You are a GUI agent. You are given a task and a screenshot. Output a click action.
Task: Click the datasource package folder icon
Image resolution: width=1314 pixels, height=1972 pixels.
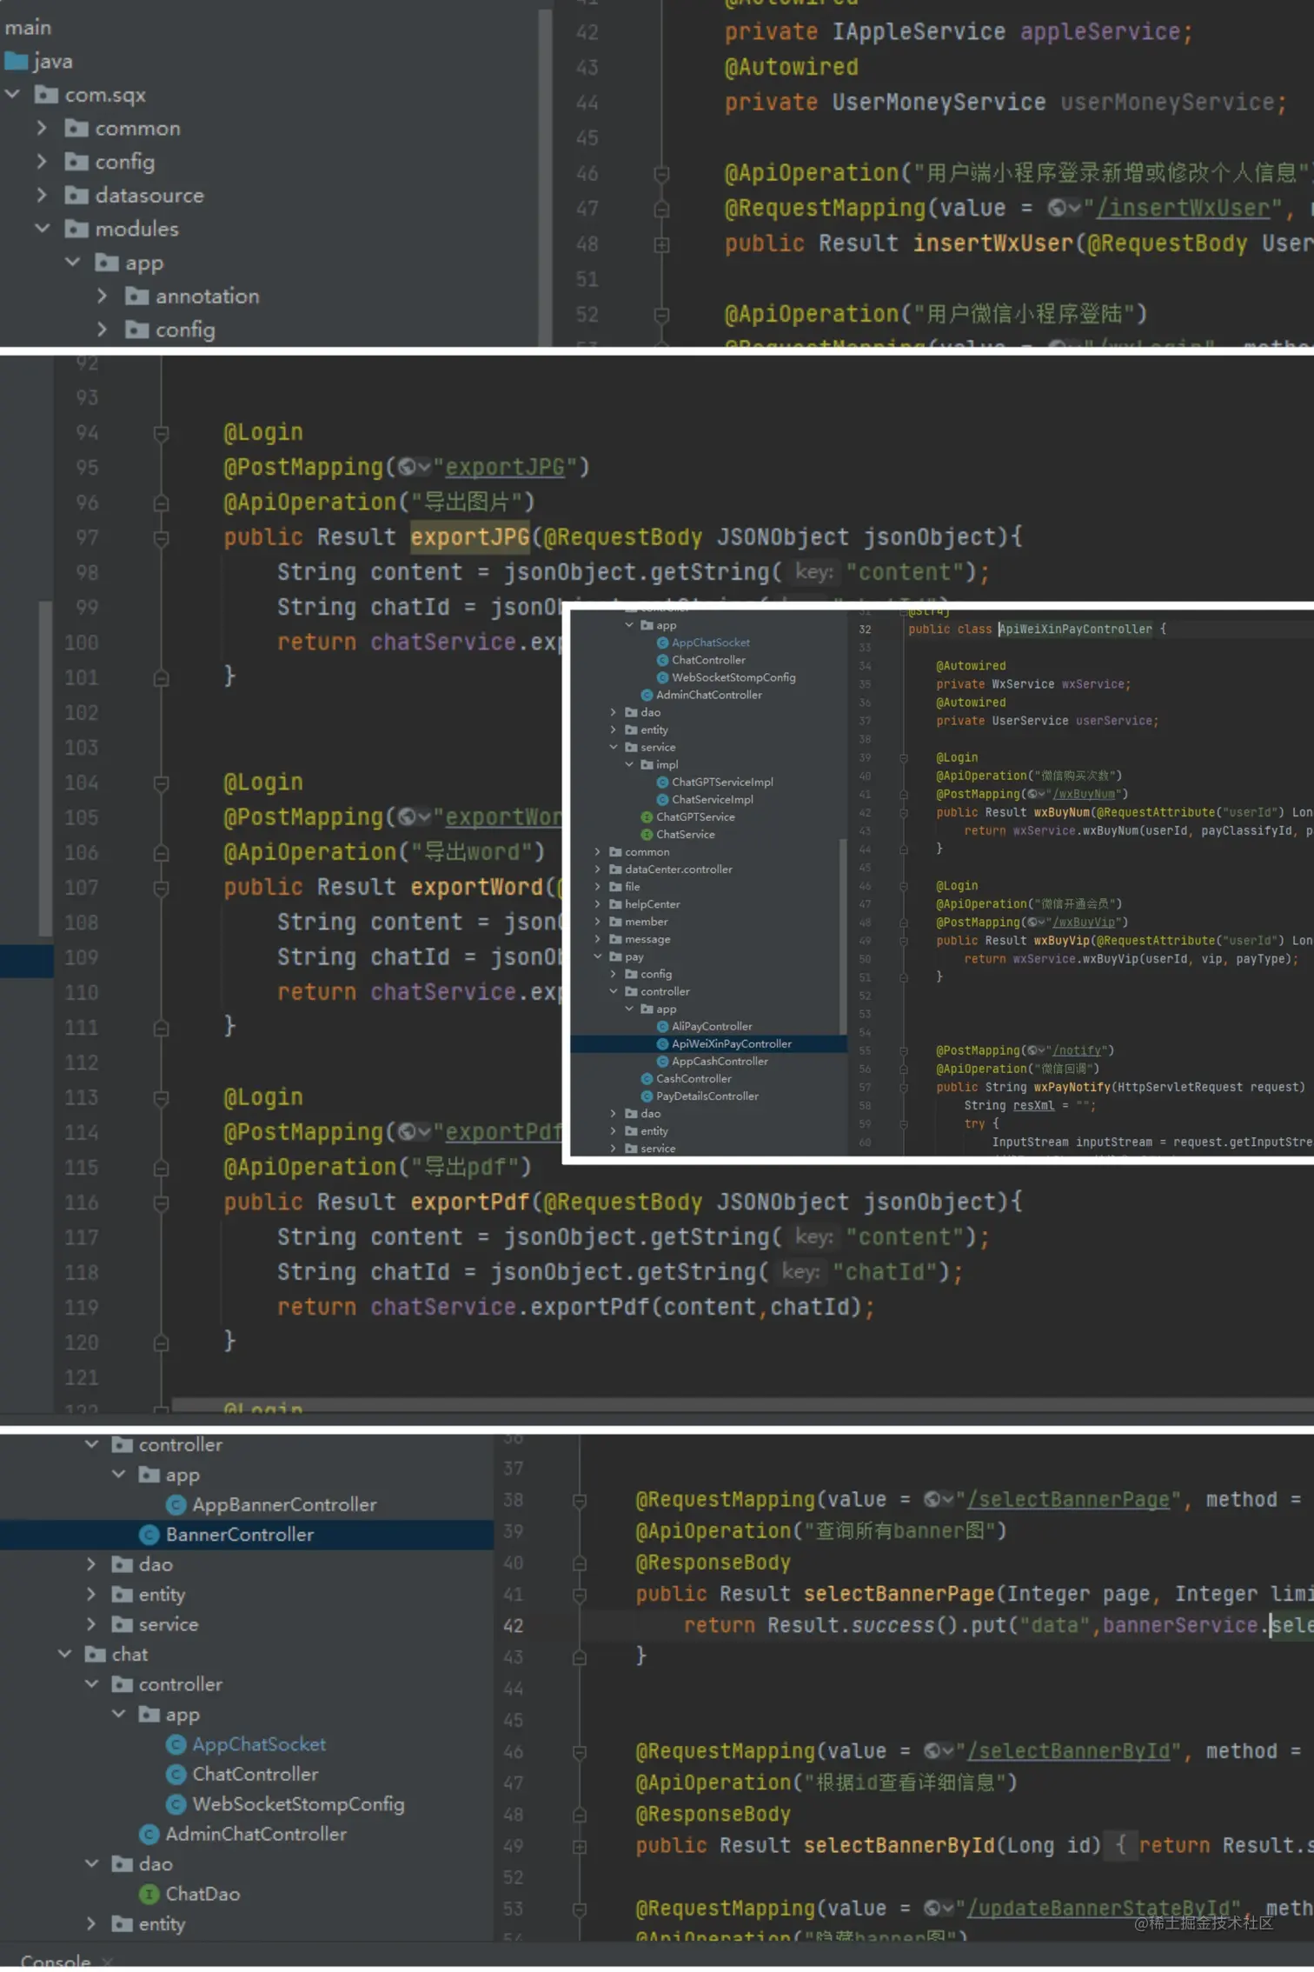click(x=76, y=195)
